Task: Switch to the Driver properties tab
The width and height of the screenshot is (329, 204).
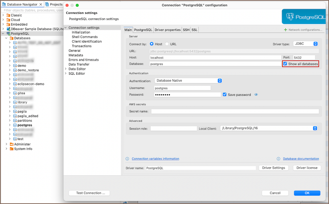Action: pyautogui.click(x=167, y=30)
